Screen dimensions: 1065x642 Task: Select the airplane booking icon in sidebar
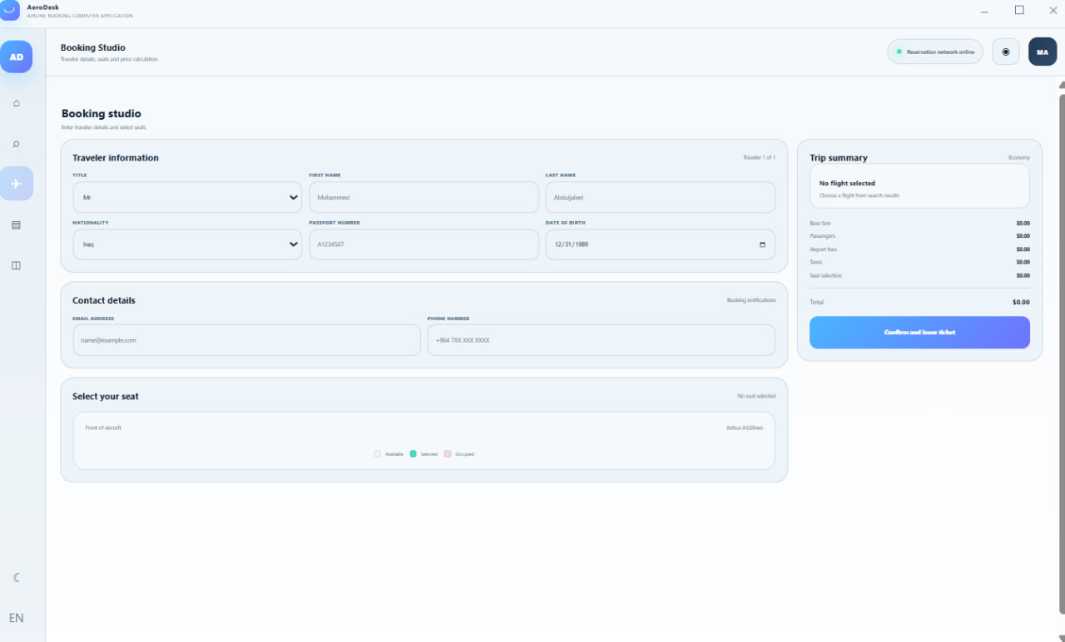17,184
